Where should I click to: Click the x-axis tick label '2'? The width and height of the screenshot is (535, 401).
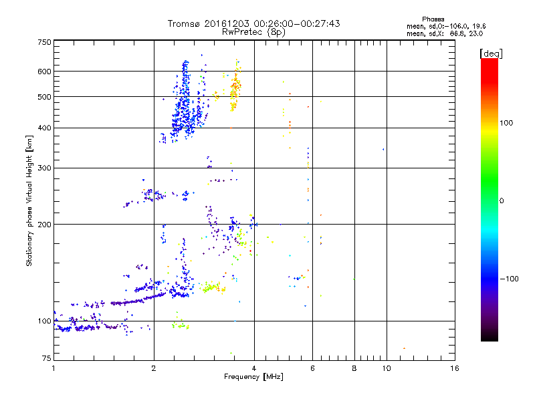coord(154,368)
